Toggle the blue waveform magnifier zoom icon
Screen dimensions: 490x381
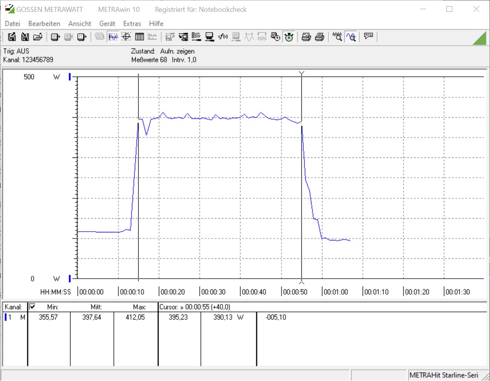pyautogui.click(x=351, y=37)
